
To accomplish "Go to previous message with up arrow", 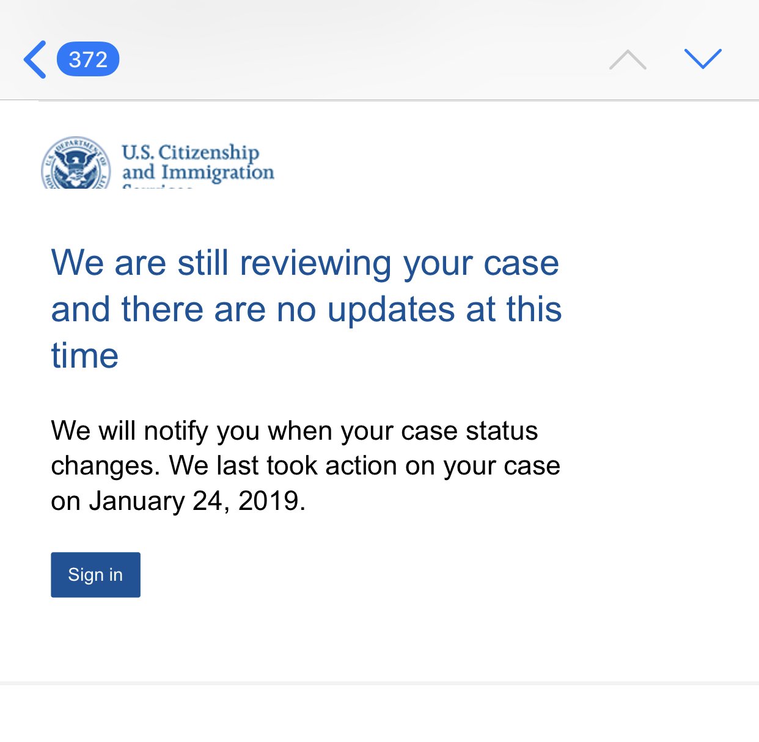I will (x=628, y=59).
